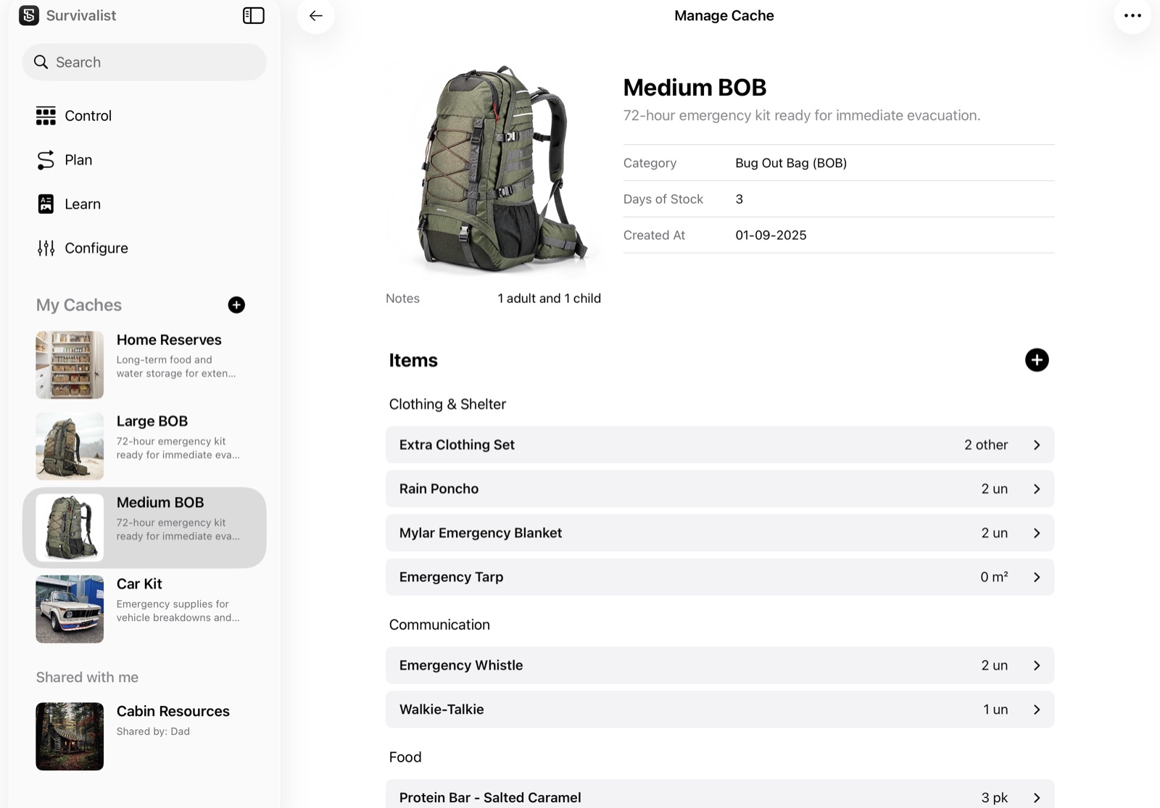1160x808 pixels.
Task: Click the note '1 adult and 1 child'
Action: (549, 299)
